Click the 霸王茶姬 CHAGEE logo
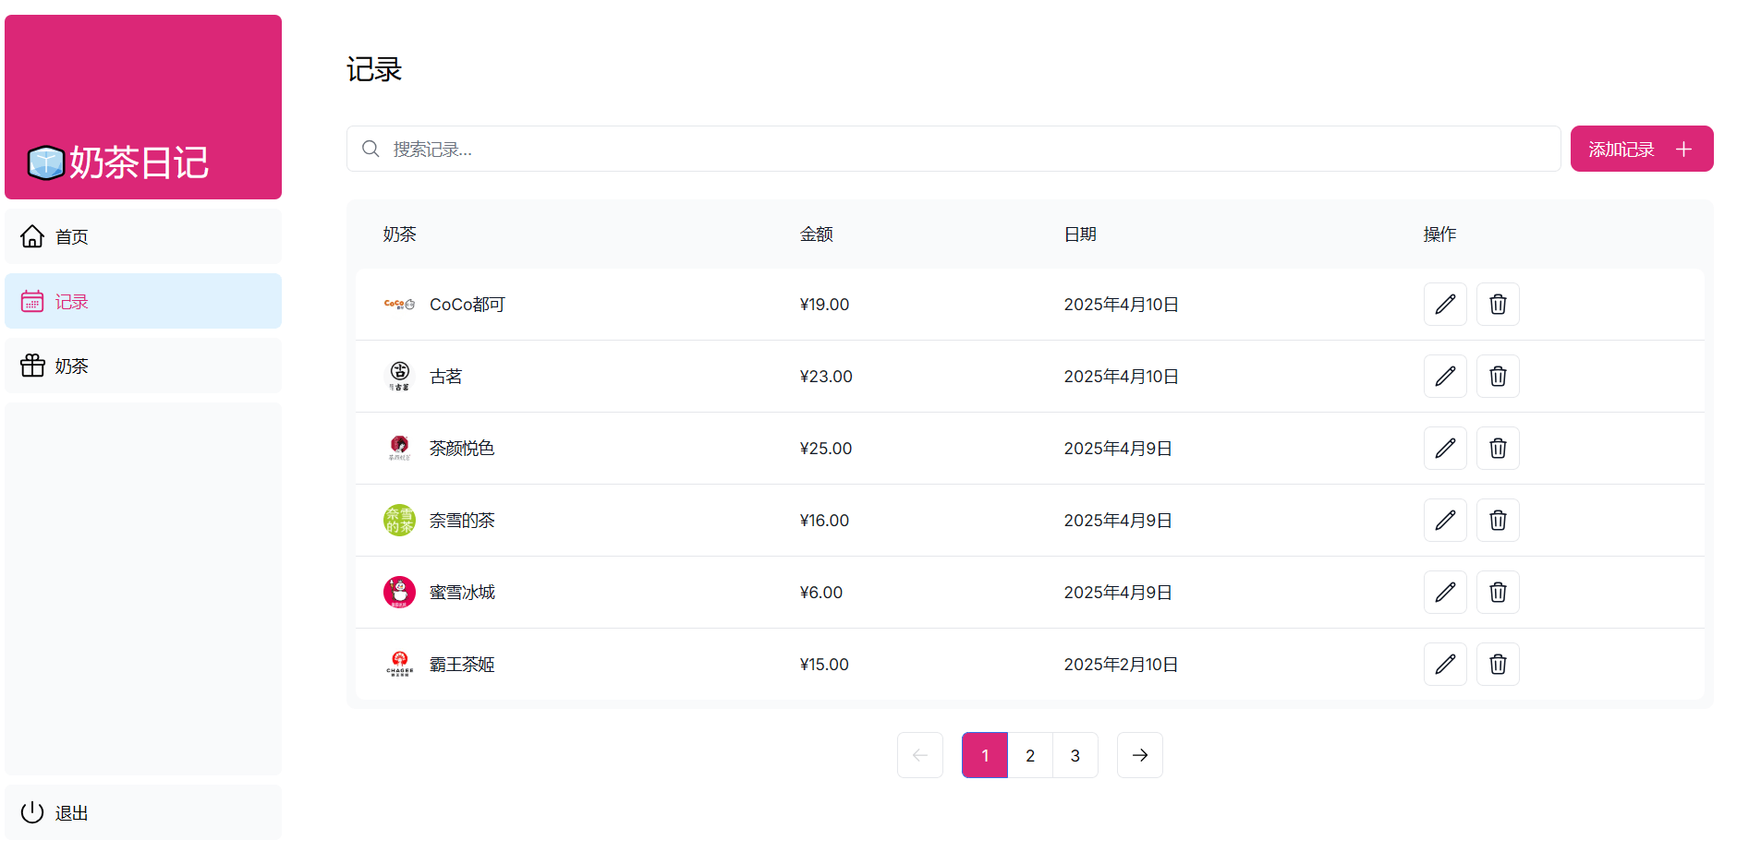Viewport: 1761px width, 852px height. [399, 664]
